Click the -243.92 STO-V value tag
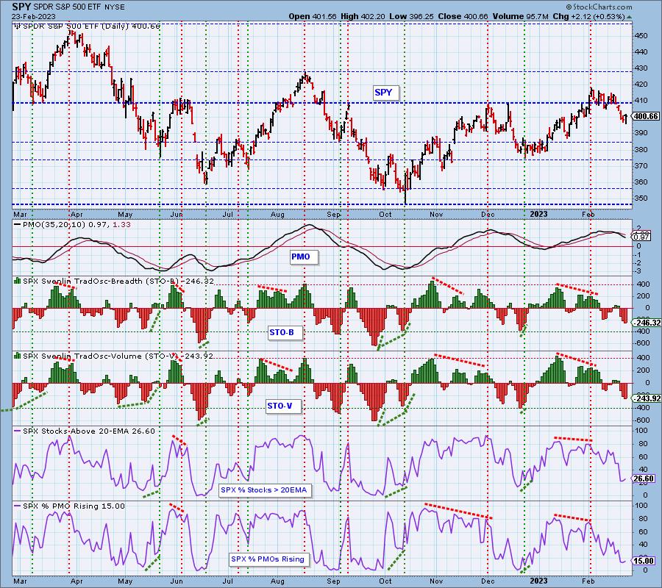The image size is (662, 588). tap(646, 398)
